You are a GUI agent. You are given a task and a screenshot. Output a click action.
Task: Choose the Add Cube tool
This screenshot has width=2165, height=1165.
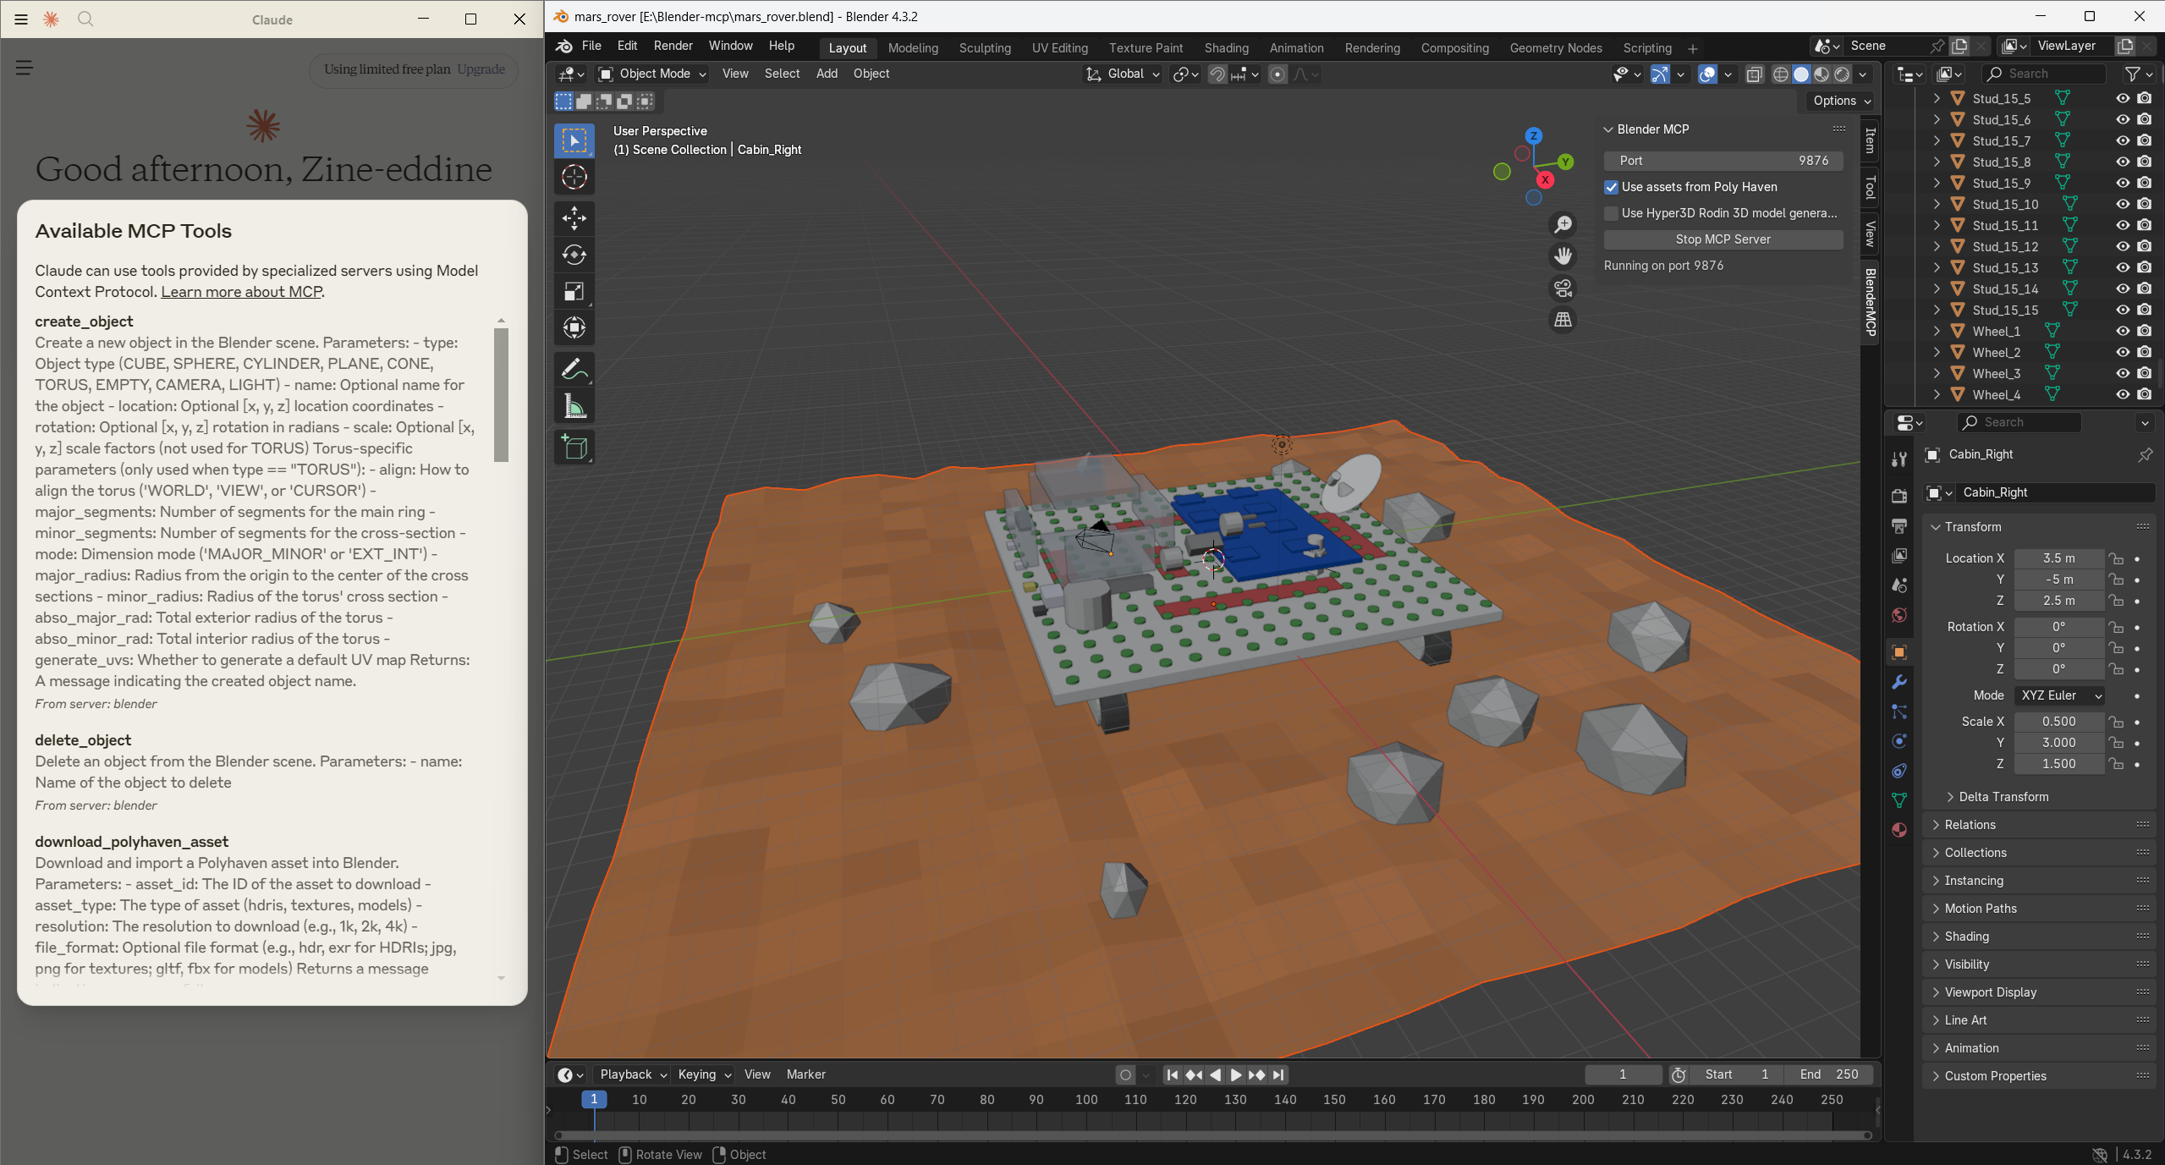[574, 447]
